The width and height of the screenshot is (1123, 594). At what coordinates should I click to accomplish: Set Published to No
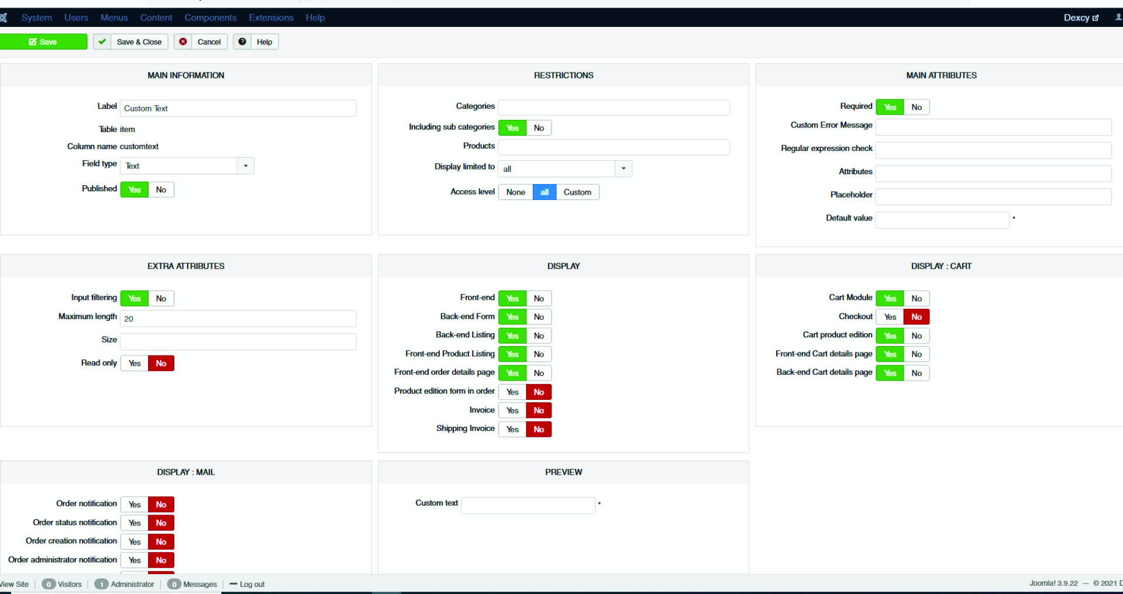tap(161, 189)
